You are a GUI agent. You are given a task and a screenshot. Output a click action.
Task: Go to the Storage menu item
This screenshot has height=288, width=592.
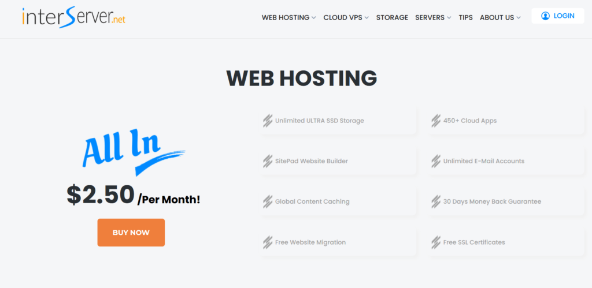pos(392,17)
